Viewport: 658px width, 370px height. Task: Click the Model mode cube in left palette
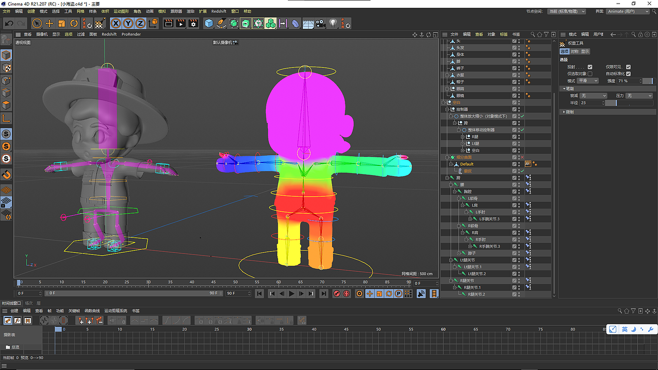[x=6, y=55]
